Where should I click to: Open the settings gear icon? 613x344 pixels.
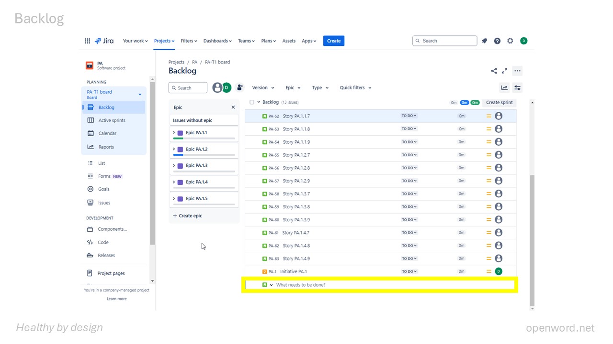(510, 41)
